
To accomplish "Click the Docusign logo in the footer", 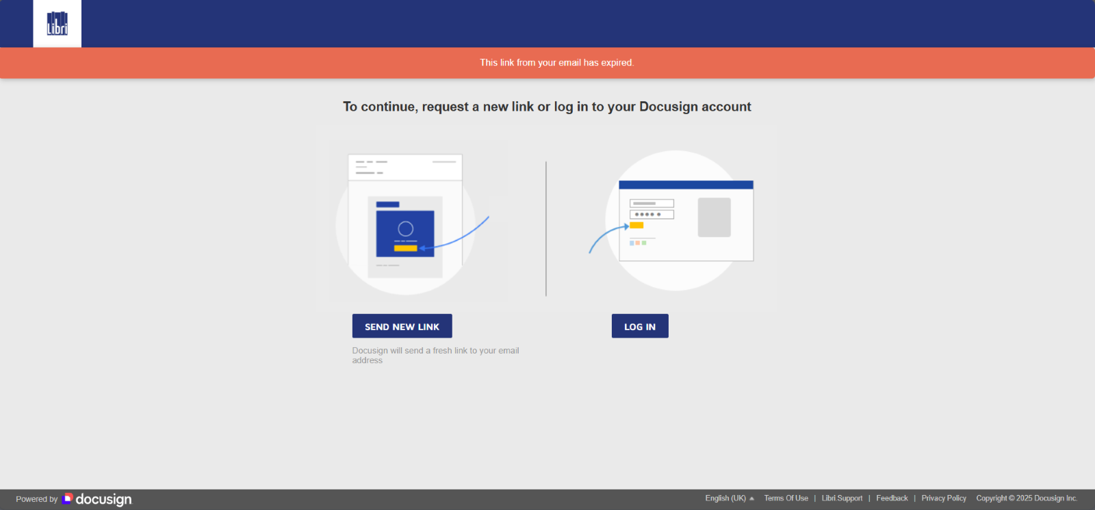I will pos(96,499).
